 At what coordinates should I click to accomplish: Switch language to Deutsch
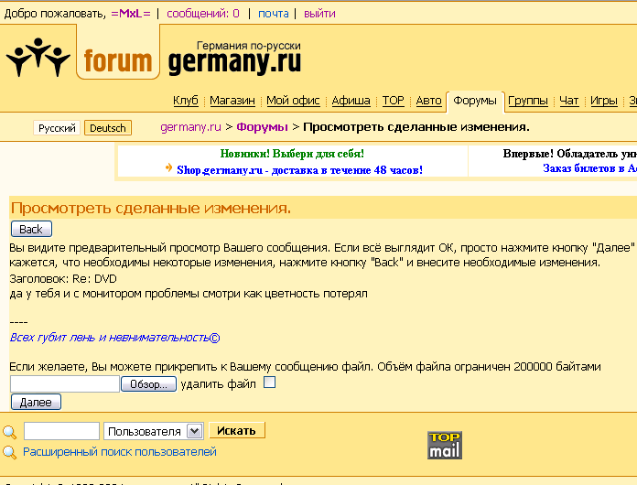point(108,128)
